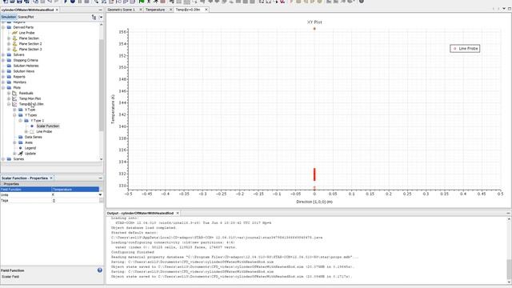Minimize the Output panel
Viewport: 512px width, 288px height.
pyautogui.click(x=509, y=213)
